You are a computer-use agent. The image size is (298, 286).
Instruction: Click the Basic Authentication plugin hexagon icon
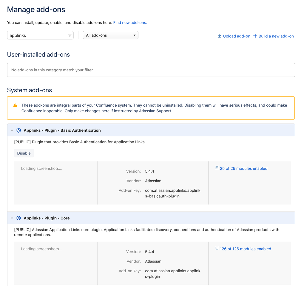click(18, 130)
